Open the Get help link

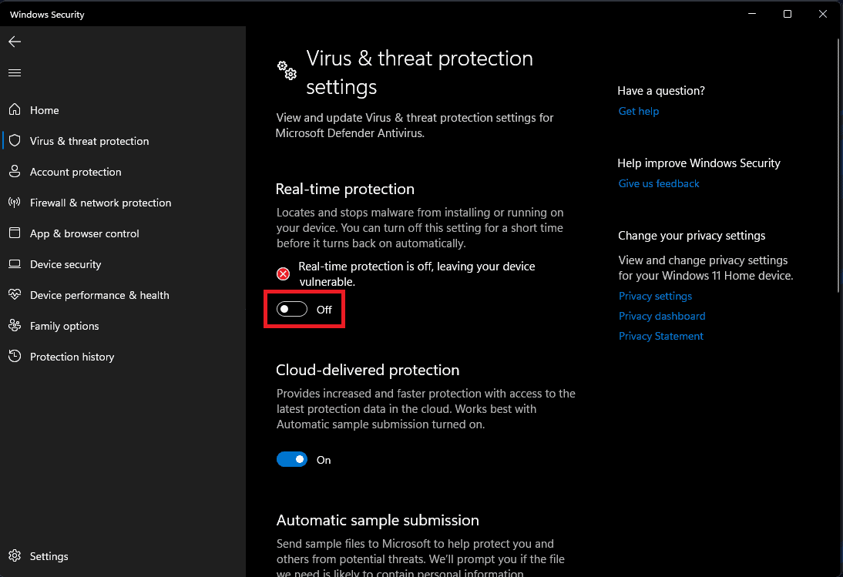[639, 112]
